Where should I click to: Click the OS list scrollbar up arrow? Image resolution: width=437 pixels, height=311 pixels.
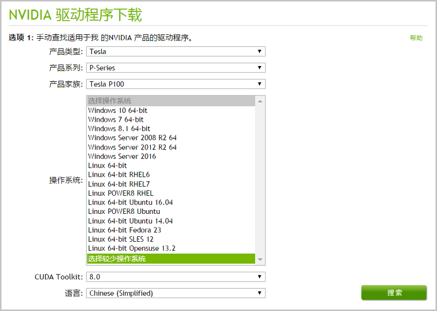tap(260, 101)
